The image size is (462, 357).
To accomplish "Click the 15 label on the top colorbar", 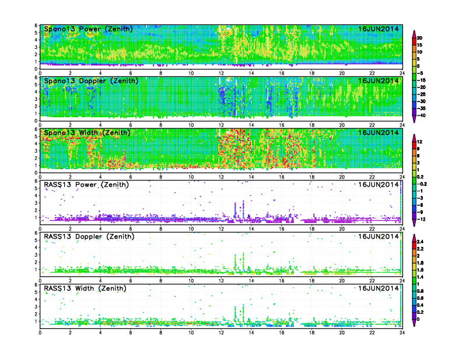I will (419, 45).
